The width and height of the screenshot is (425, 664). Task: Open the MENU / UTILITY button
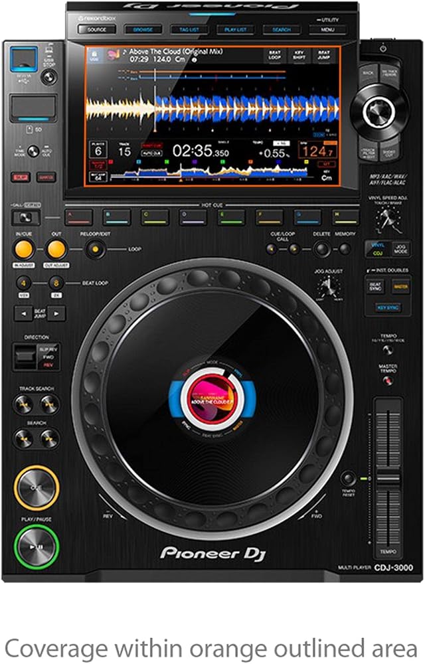point(327,30)
